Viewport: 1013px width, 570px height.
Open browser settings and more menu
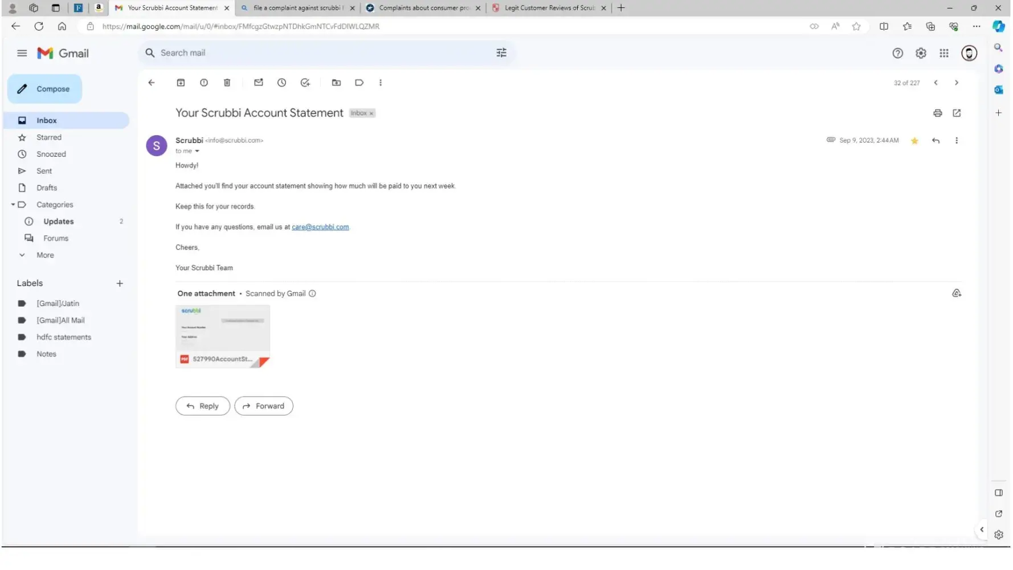pos(977,26)
